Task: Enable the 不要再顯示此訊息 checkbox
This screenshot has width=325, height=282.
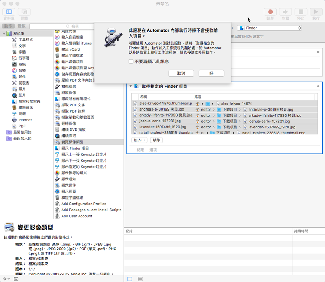Action: tap(130, 62)
